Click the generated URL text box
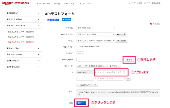This screenshot has width=170, height=108. coord(118,93)
